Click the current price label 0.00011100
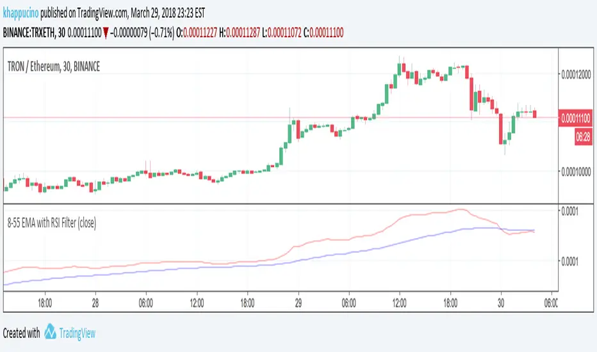 [576, 118]
